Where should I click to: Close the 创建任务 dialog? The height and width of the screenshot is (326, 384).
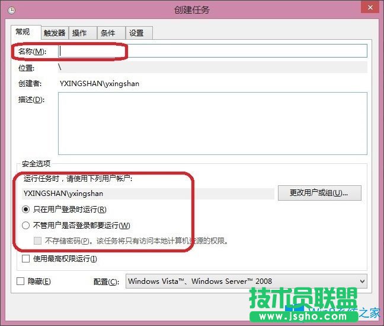coord(370,7)
